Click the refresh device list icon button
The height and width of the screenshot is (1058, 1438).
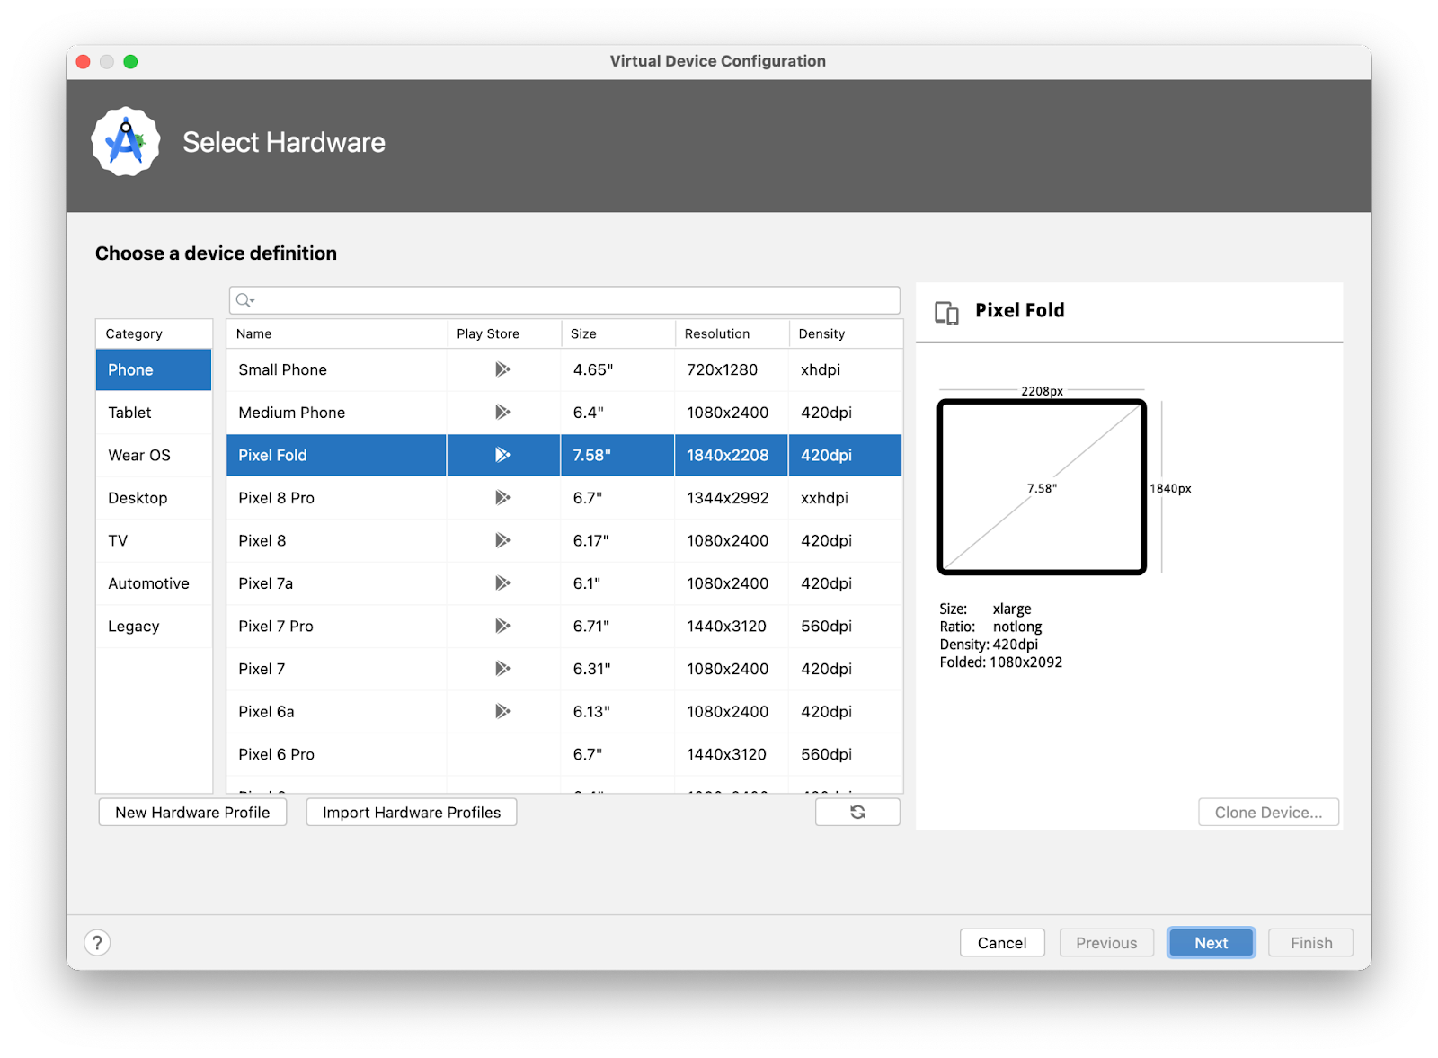(x=857, y=812)
